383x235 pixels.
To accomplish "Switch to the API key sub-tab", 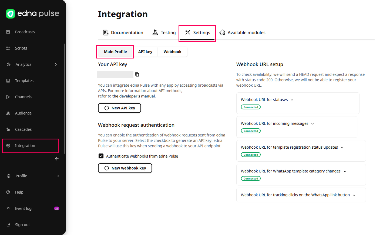I will coord(145,52).
